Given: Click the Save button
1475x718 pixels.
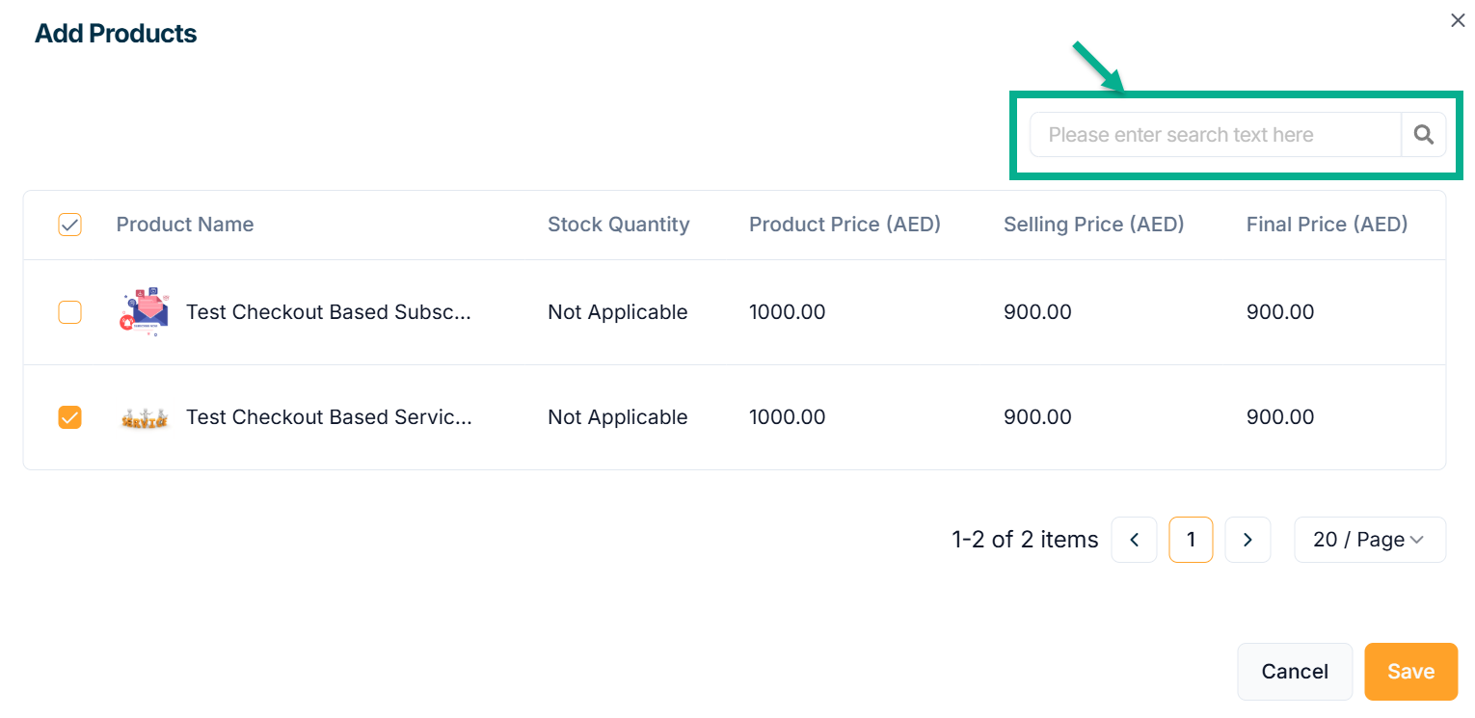Looking at the screenshot, I should (1410, 672).
